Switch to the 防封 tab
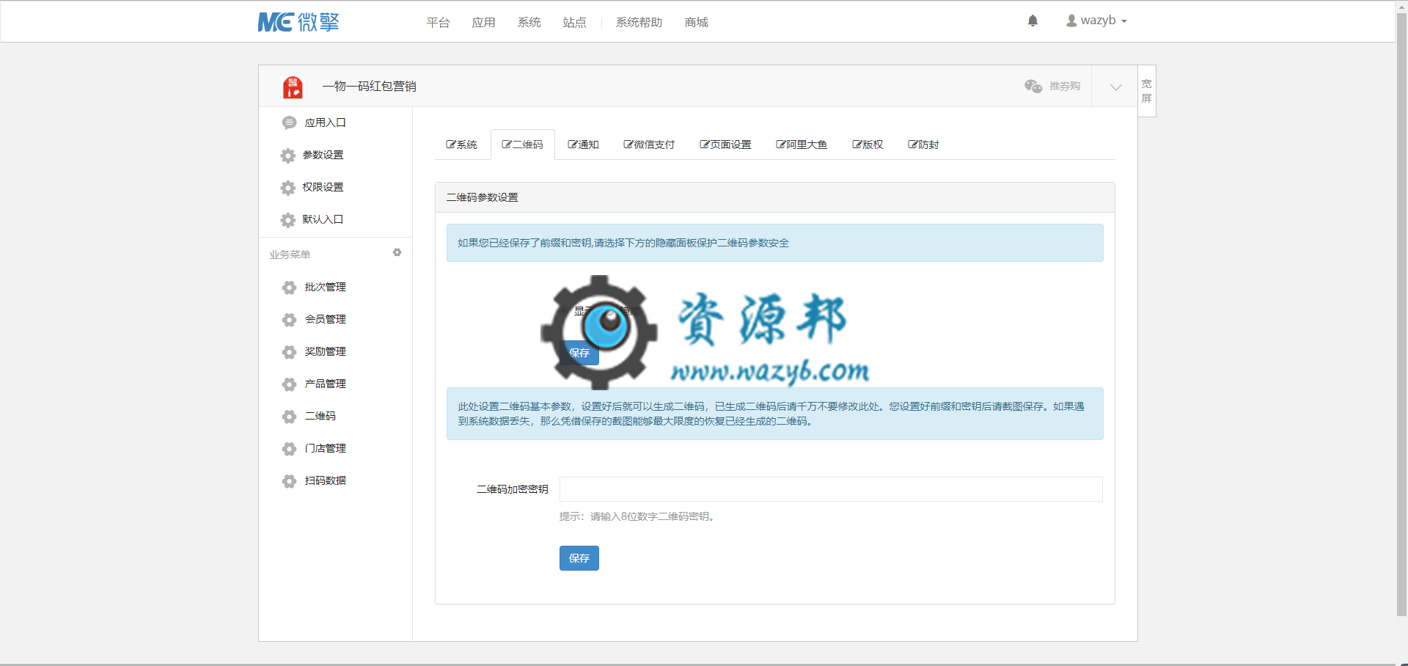1408x666 pixels. click(x=923, y=144)
